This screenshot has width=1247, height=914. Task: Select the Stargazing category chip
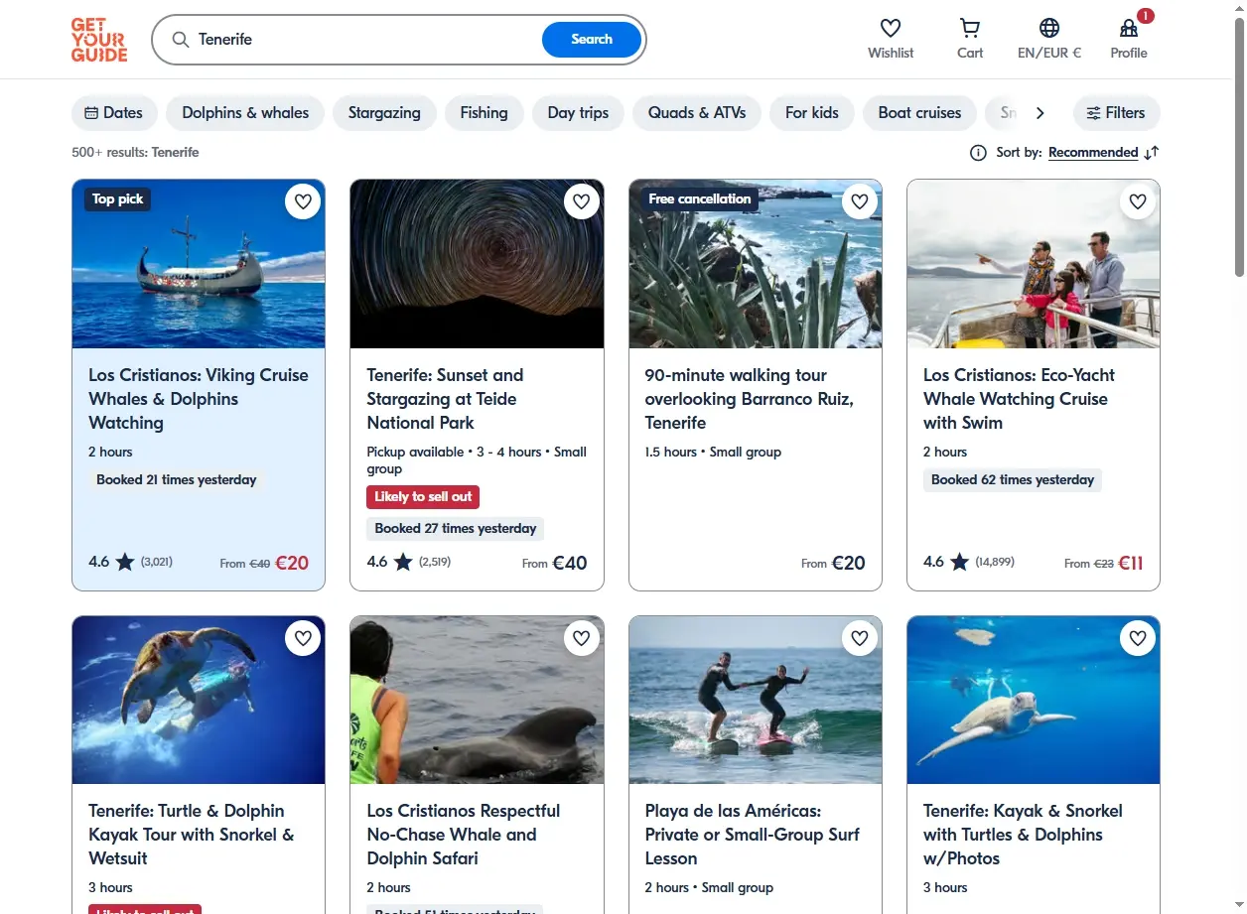pyautogui.click(x=384, y=113)
